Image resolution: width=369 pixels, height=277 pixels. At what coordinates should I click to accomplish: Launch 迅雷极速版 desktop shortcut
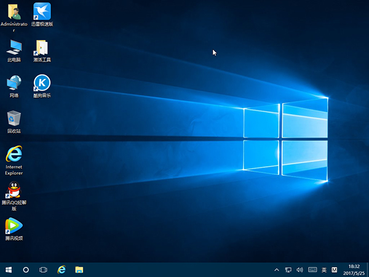click(42, 12)
